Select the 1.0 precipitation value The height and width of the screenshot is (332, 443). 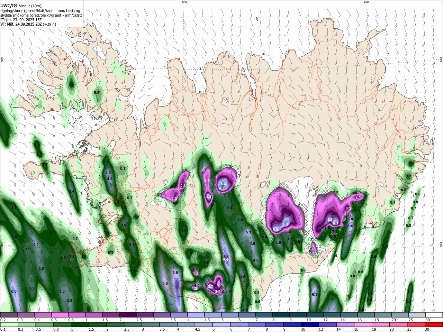[x=303, y=270]
